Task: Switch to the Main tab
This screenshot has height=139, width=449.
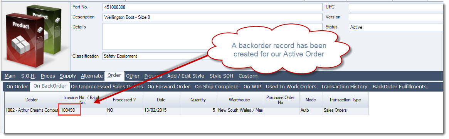Action: tap(10, 76)
